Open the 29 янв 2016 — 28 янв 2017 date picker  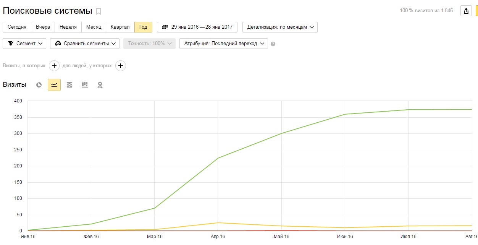pos(197,27)
